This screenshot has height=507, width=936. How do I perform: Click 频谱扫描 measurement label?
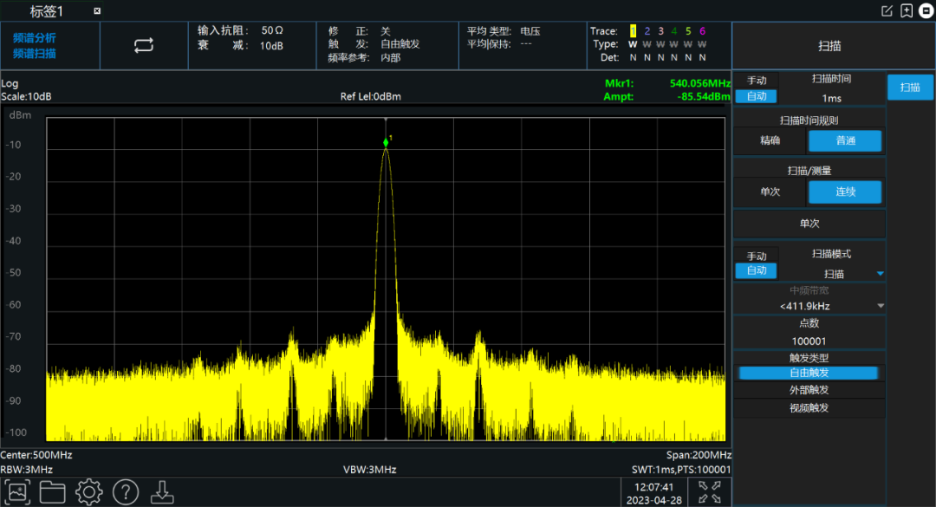tap(35, 53)
